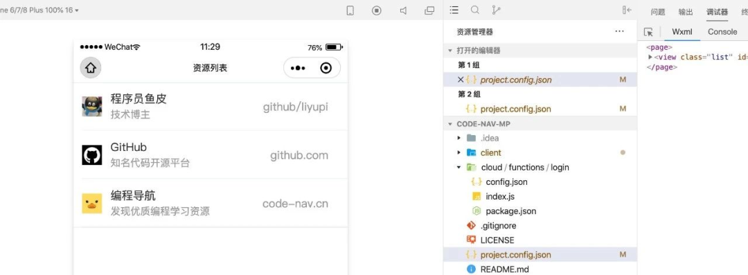Viewport: 748px width, 275px height.
Task: Select project.config.json under 第 1 组
Action: point(516,80)
